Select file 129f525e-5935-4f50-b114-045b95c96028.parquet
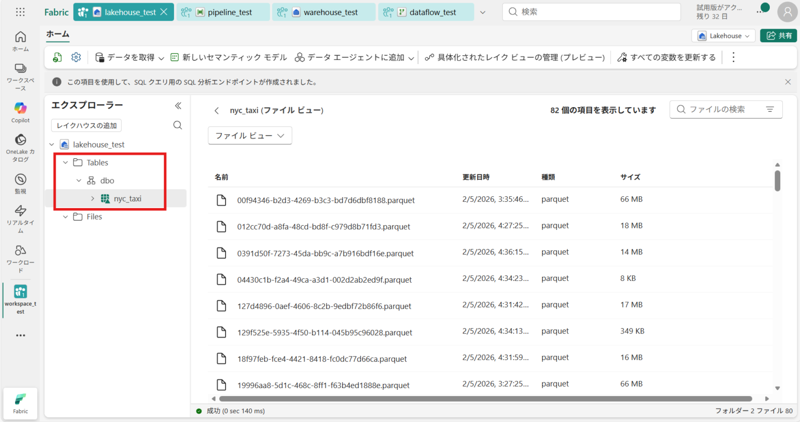800x422 pixels. pos(324,333)
